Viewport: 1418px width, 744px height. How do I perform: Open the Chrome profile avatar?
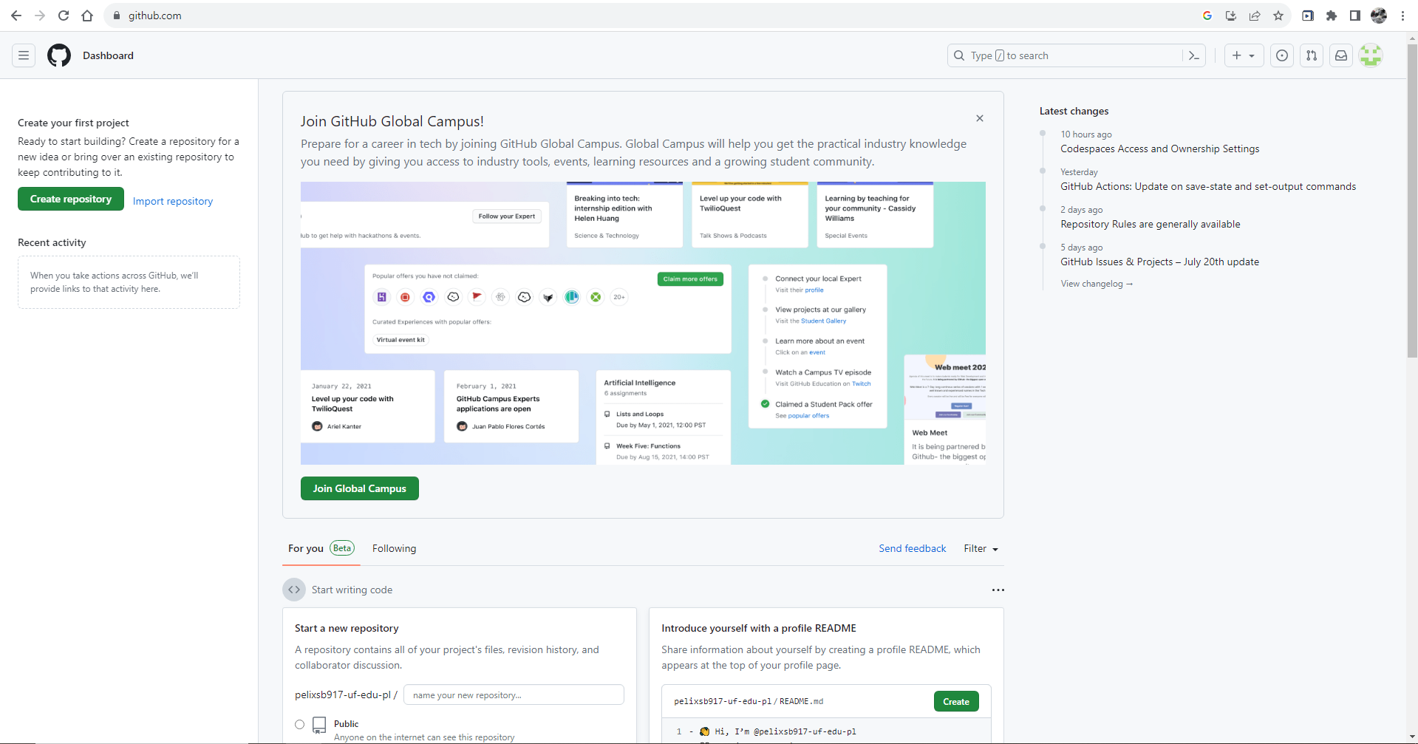[1379, 16]
